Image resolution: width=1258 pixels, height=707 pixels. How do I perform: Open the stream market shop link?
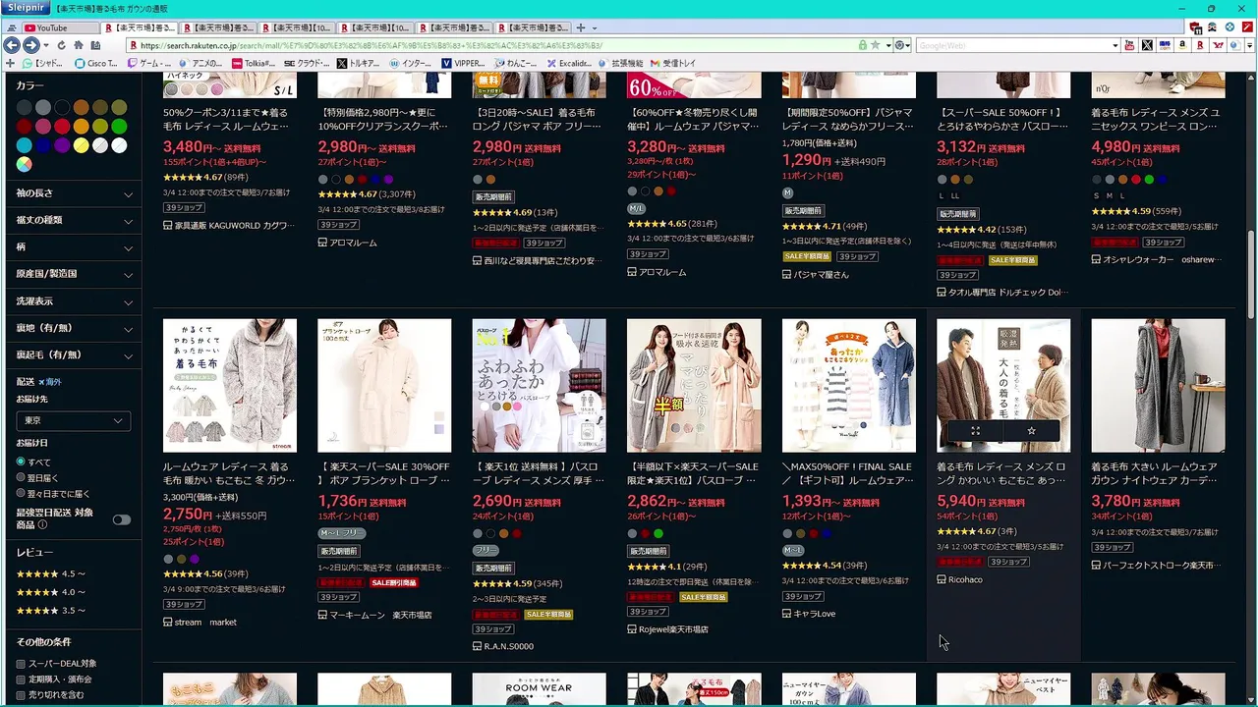[x=205, y=622]
